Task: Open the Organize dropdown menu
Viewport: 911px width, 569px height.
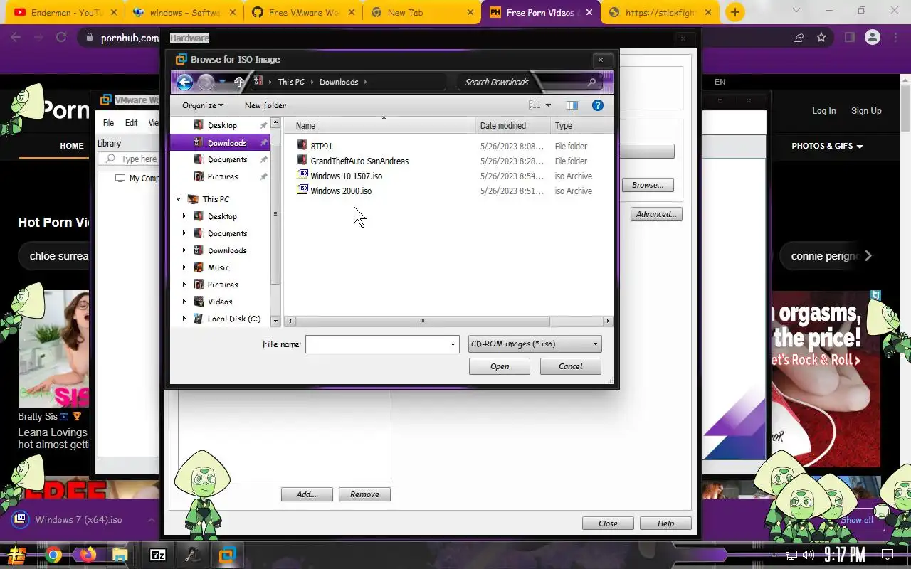Action: pos(203,105)
